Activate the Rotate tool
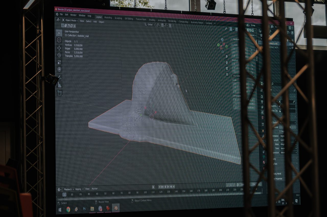 [59, 55]
